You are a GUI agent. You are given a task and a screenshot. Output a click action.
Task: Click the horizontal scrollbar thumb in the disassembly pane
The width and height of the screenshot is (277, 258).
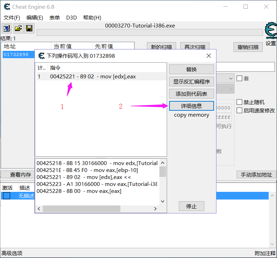(x=82, y=209)
